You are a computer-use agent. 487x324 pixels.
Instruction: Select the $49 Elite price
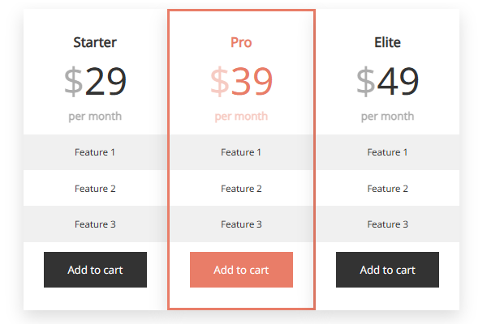pos(387,81)
